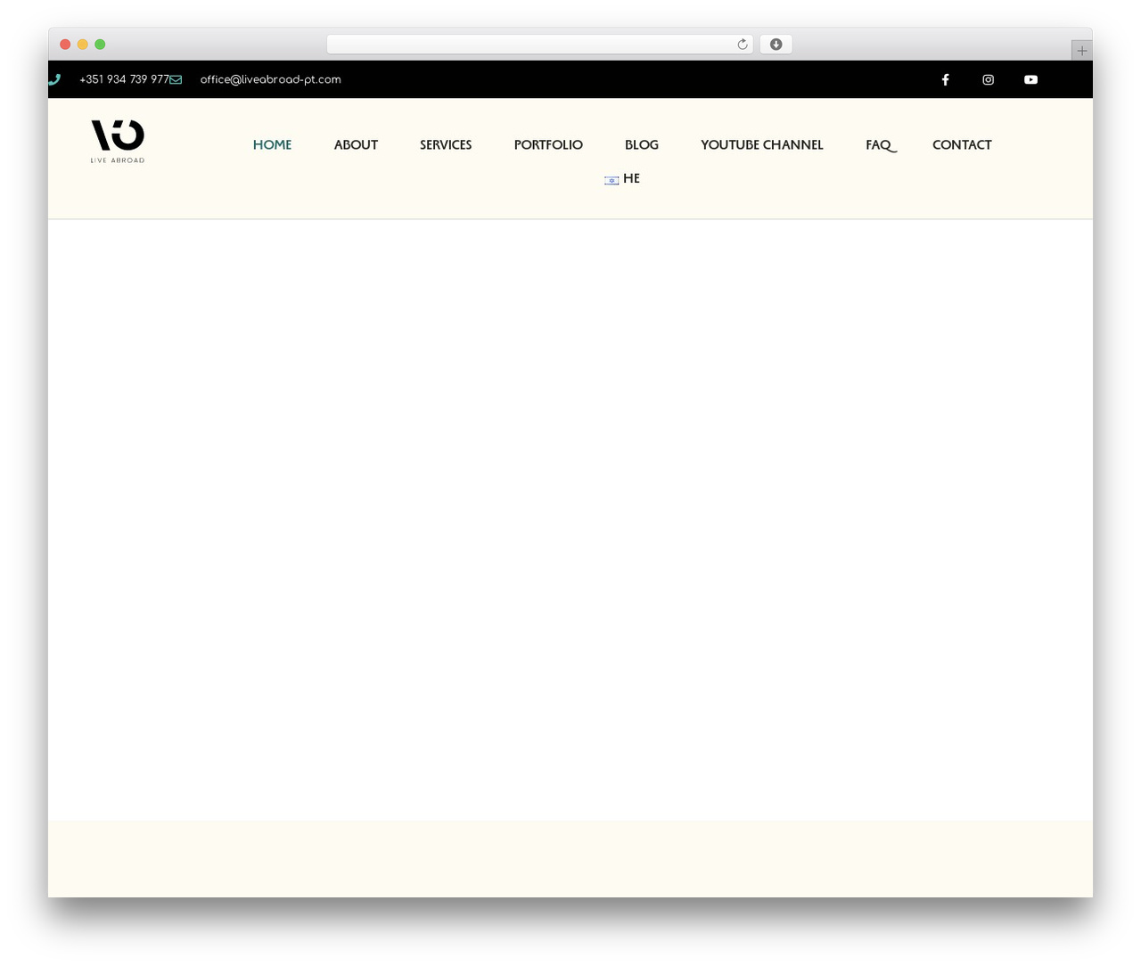The height and width of the screenshot is (966, 1141).
Task: Call phone number +351 934 739 977
Action: click(x=124, y=79)
